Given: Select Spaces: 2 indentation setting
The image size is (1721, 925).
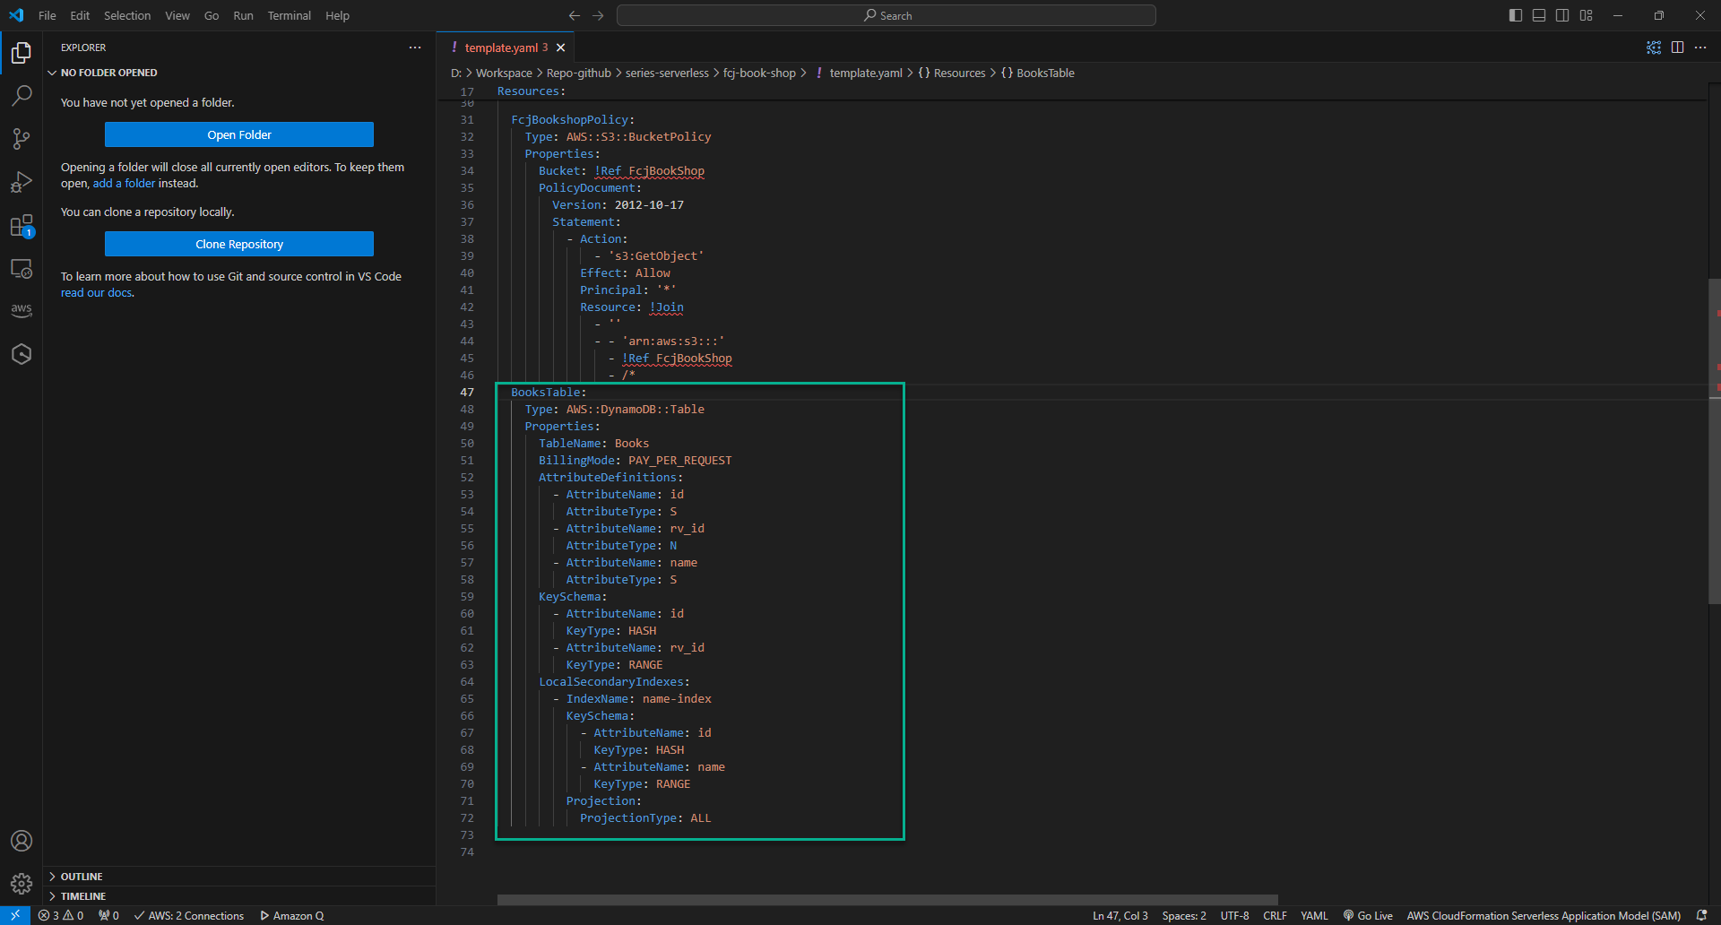Looking at the screenshot, I should pos(1184,915).
